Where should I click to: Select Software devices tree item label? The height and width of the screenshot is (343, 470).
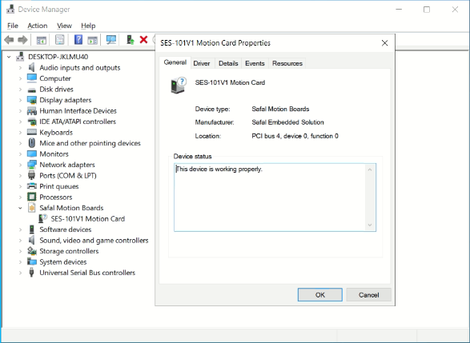[x=66, y=229]
